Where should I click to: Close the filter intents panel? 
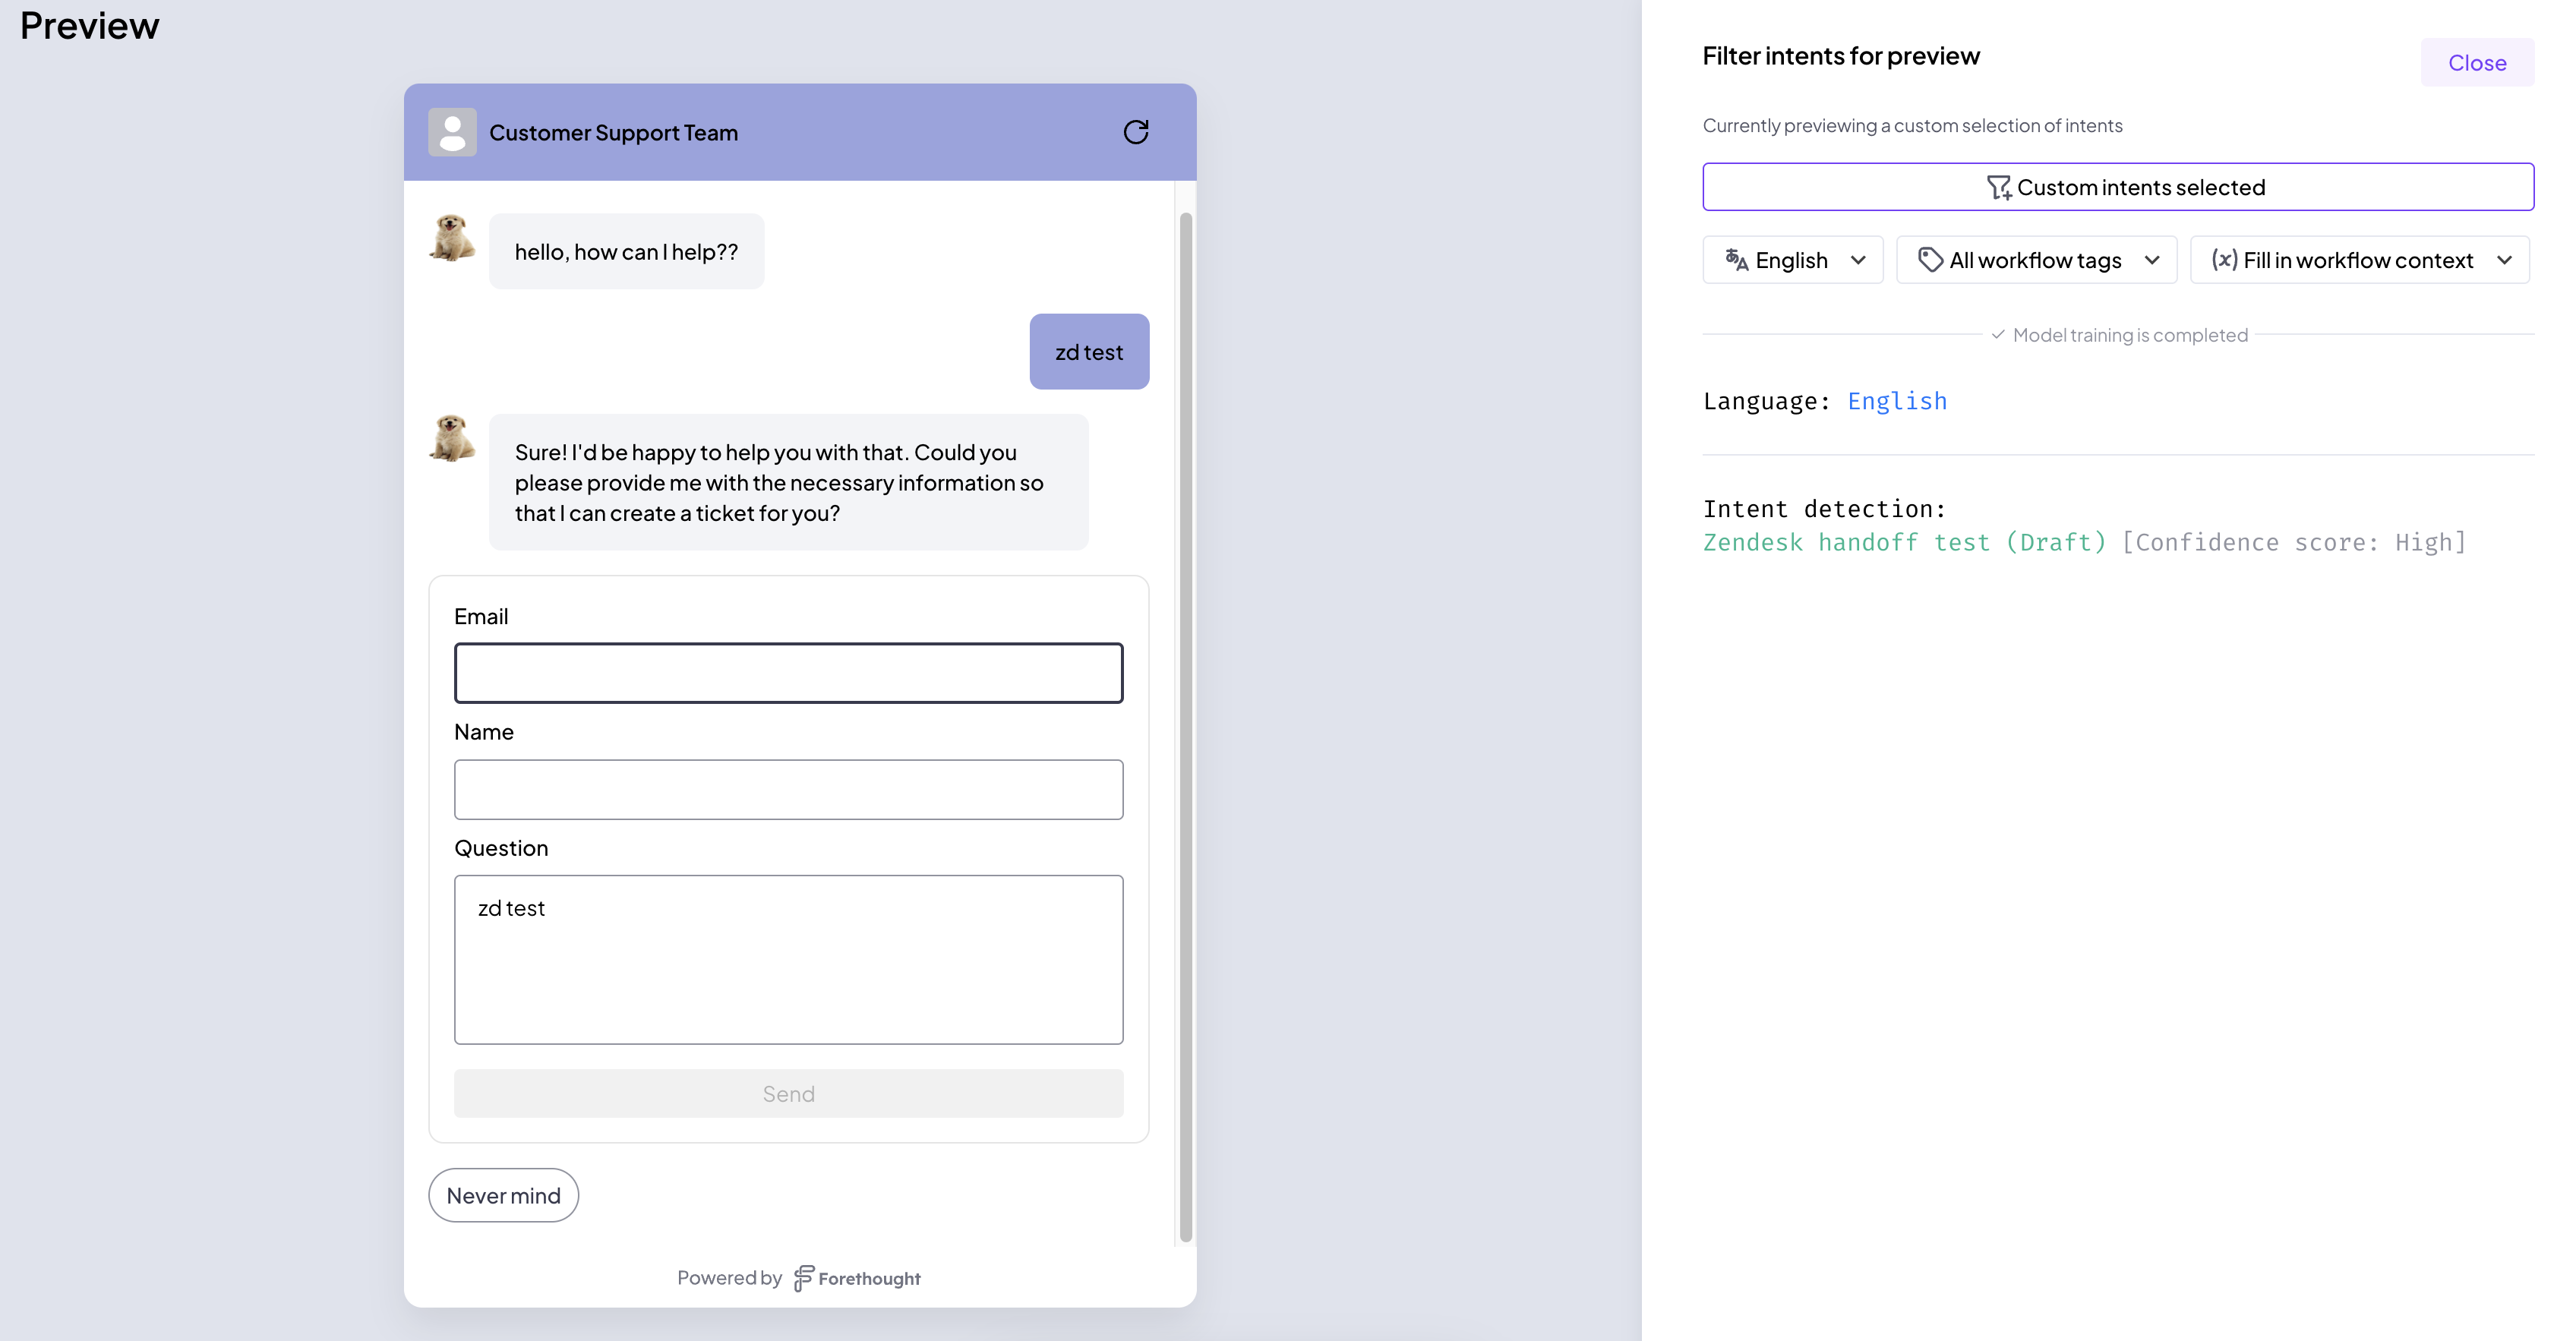tap(2477, 63)
